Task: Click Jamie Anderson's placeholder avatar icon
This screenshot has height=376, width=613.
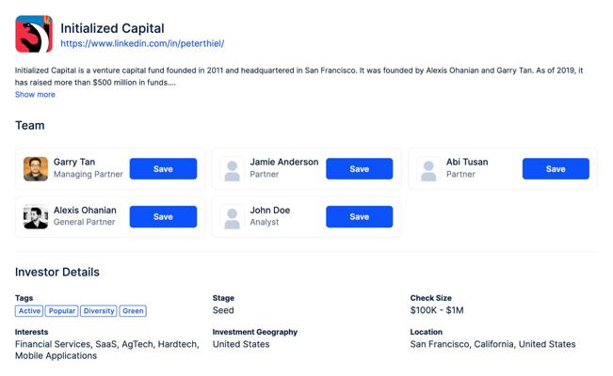Action: [x=233, y=169]
